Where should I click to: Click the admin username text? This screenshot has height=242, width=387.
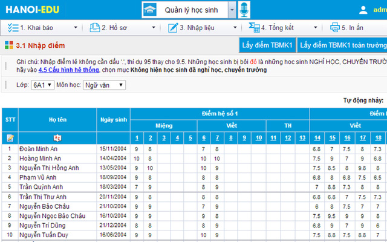click(x=380, y=10)
